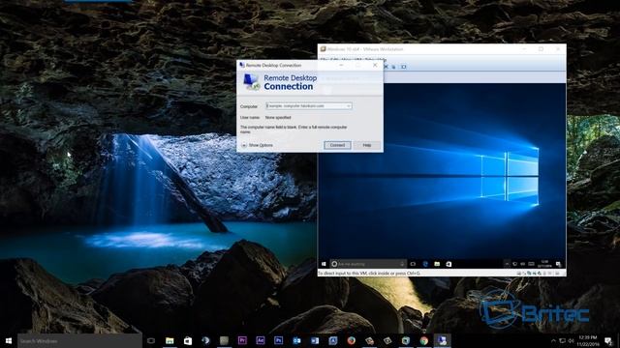This screenshot has width=620, height=348.
Task: Open host volume control in tray
Action: pyautogui.click(x=571, y=340)
